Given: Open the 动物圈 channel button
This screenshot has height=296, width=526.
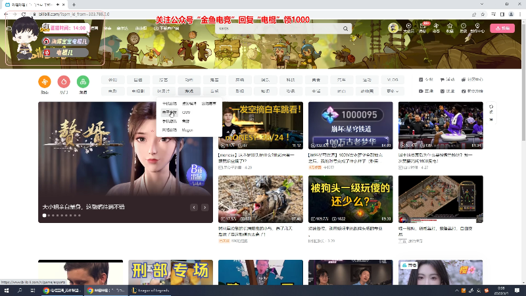Looking at the screenshot, I should coord(367,91).
